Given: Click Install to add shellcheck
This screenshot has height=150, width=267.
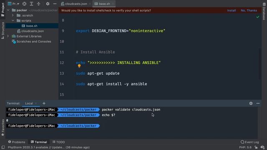Looking at the screenshot, I should (x=232, y=10).
